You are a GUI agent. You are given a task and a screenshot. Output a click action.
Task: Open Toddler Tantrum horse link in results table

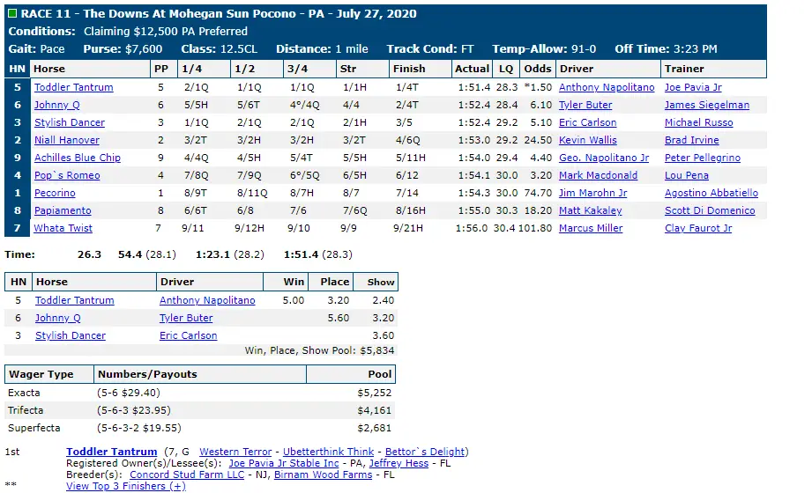coord(73,87)
